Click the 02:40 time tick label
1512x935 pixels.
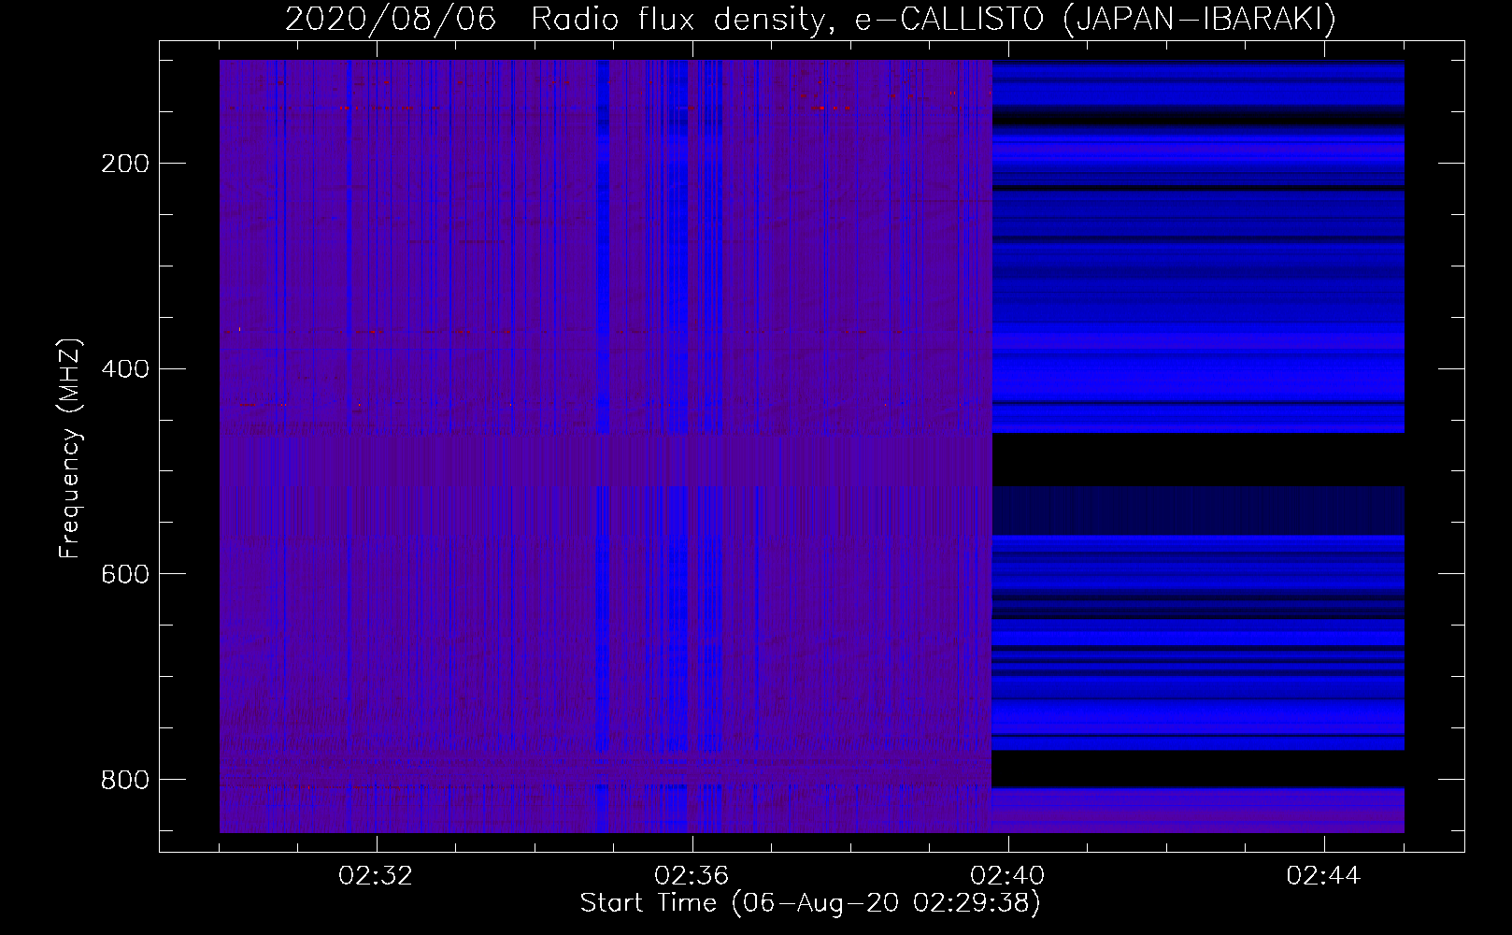pos(1007,876)
